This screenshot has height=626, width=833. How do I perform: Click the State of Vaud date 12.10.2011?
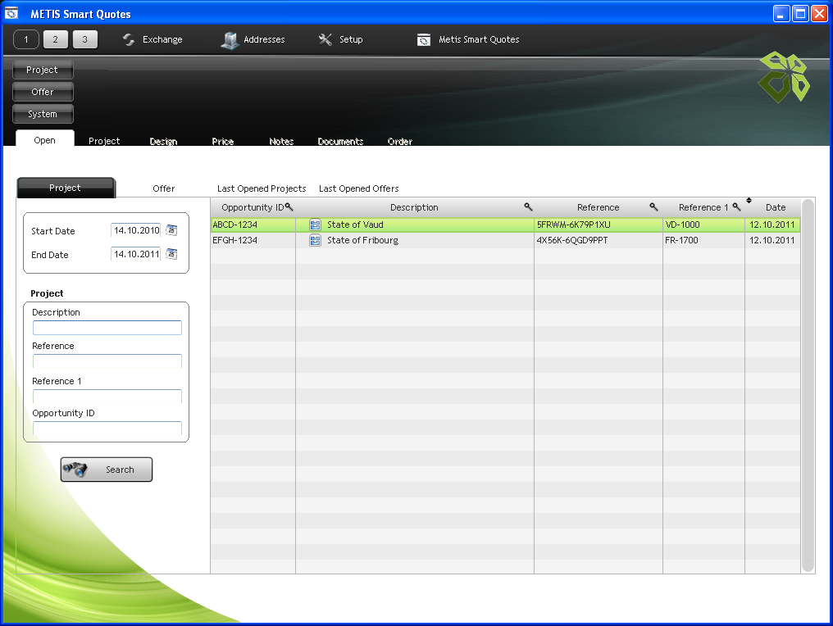tap(772, 225)
